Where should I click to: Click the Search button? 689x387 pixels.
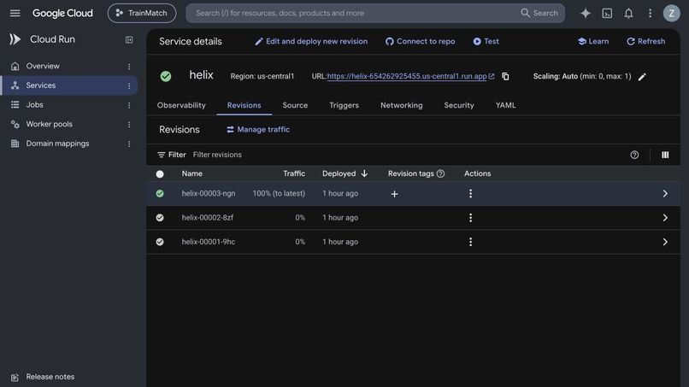[539, 13]
